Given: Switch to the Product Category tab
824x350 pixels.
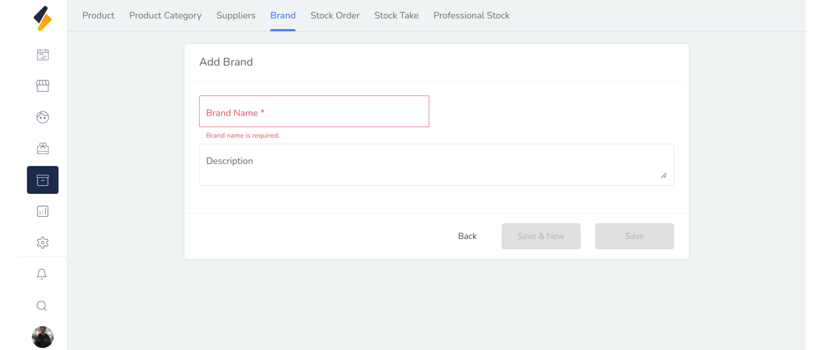Looking at the screenshot, I should point(165,15).
